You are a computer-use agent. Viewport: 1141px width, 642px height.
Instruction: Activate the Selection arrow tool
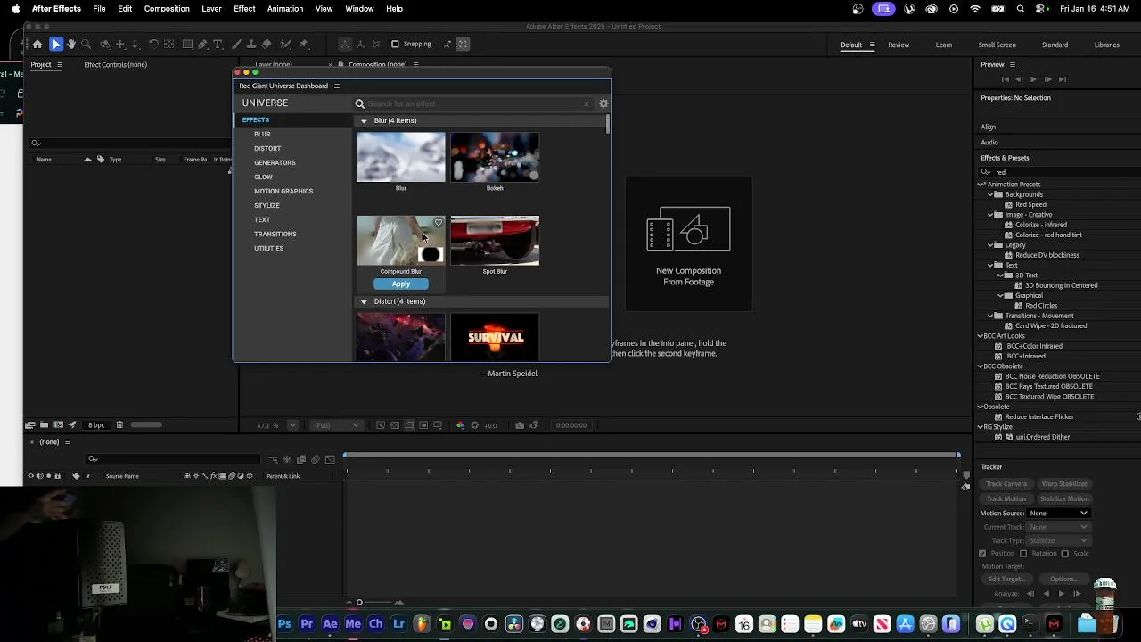tap(56, 44)
